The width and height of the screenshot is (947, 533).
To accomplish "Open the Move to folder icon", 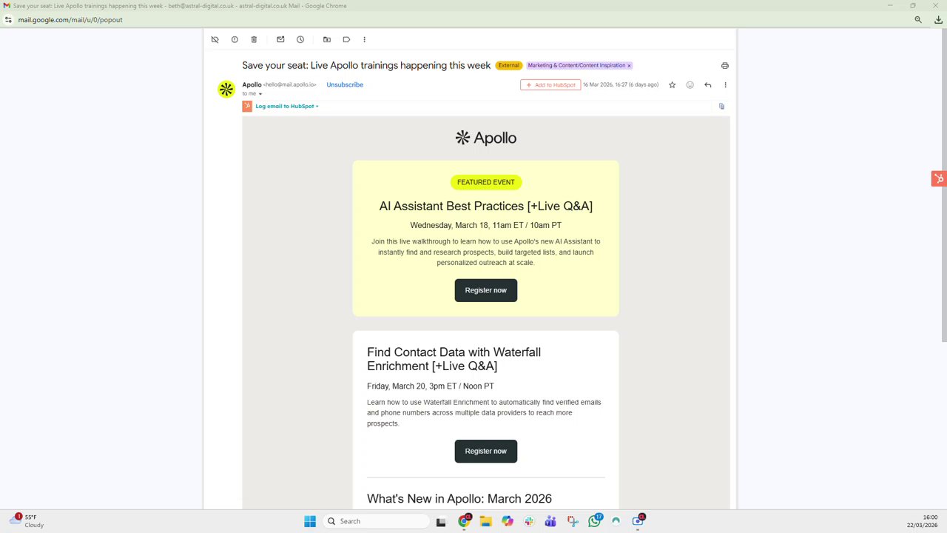I will point(327,39).
